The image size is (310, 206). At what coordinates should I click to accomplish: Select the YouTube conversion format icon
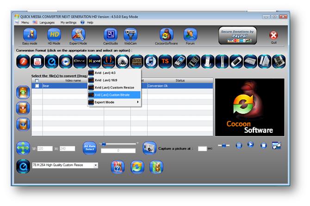point(37,62)
